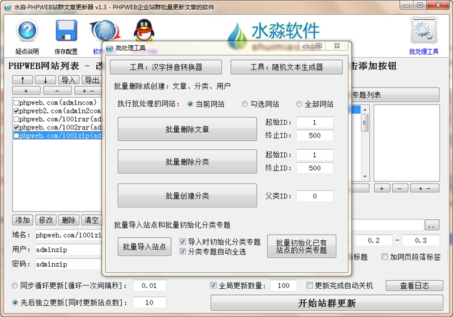Click 清空 button under site list
This screenshot has width=453, height=317.
click(x=92, y=220)
